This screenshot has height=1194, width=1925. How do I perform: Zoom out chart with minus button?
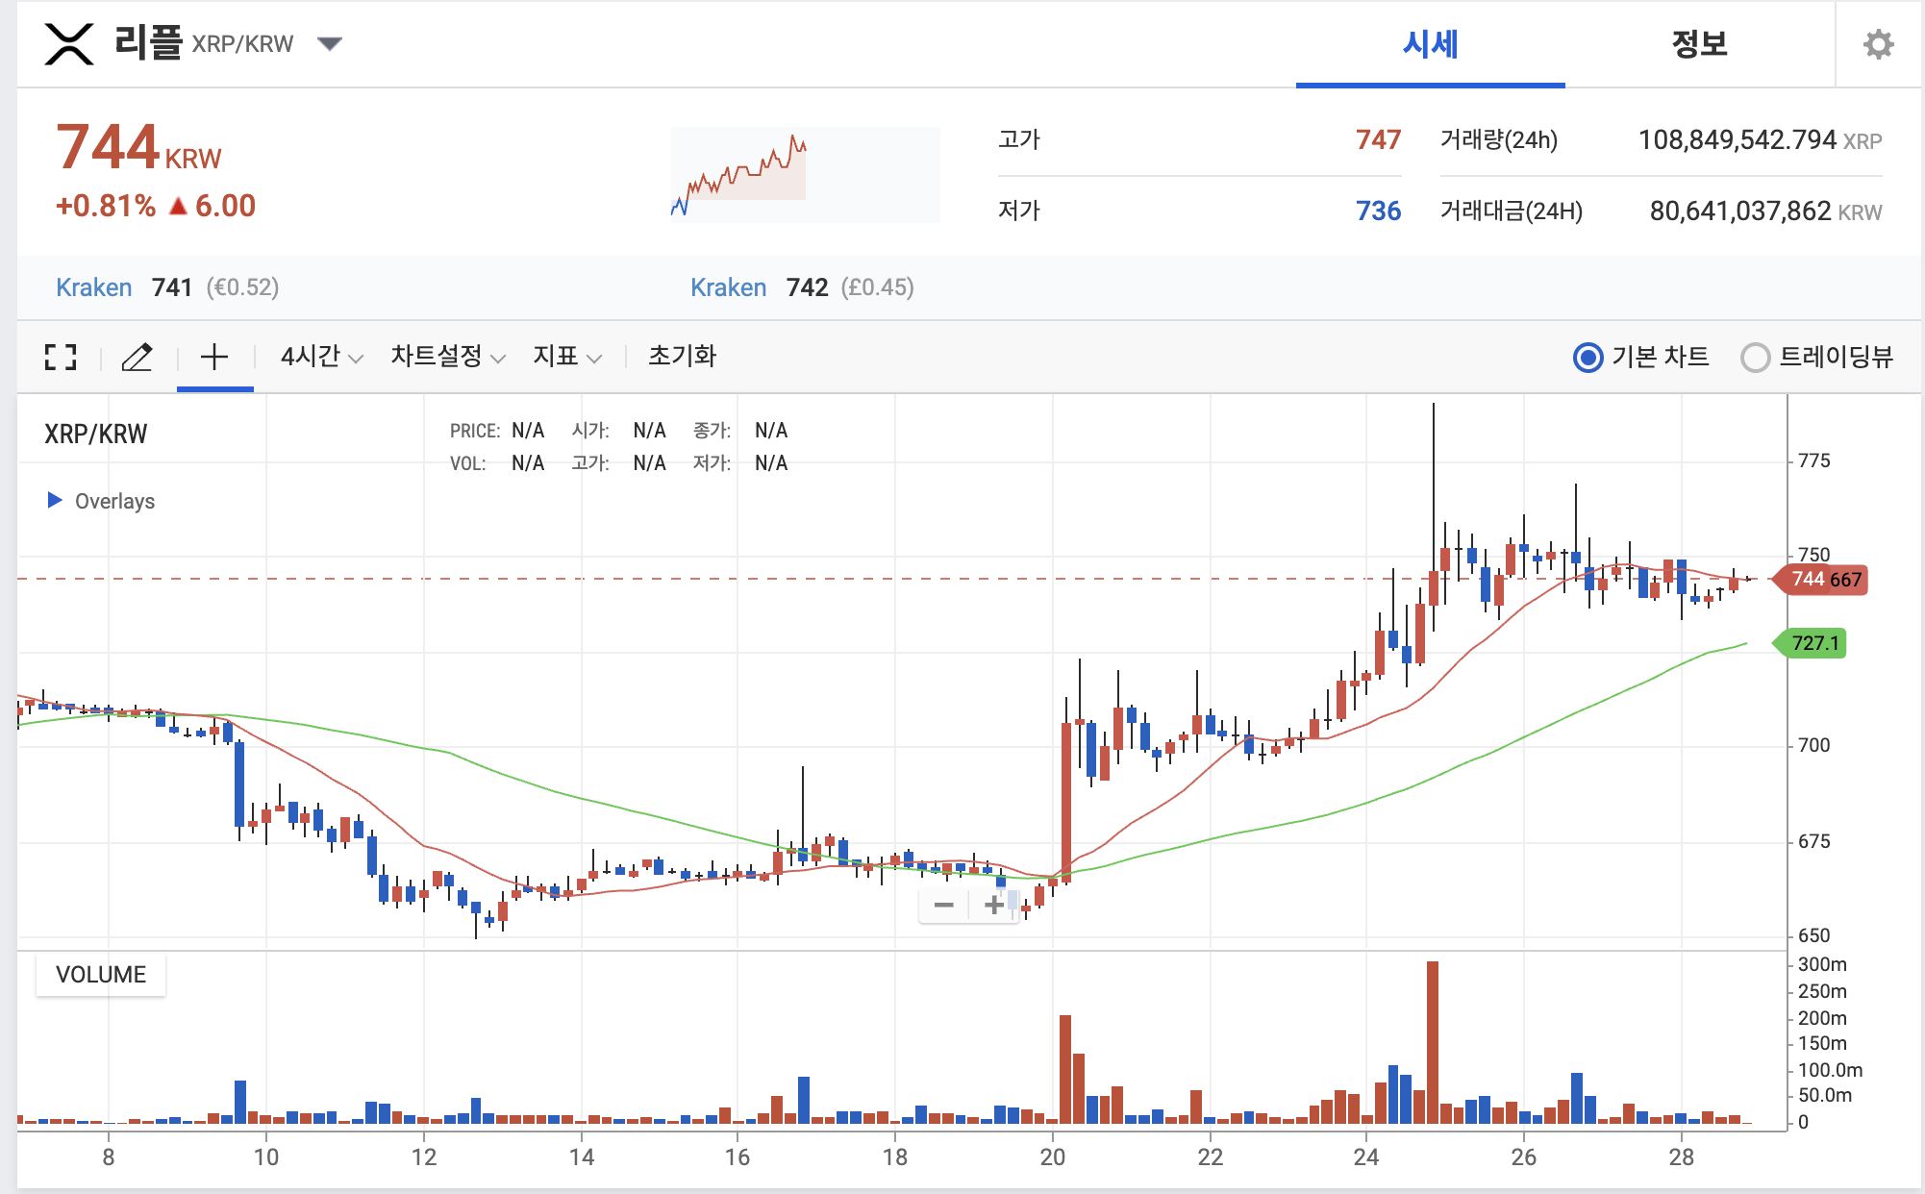point(944,905)
